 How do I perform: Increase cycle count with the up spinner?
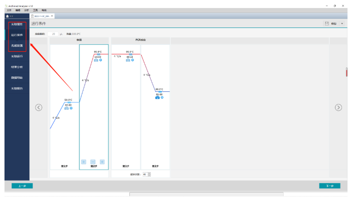pos(149,173)
